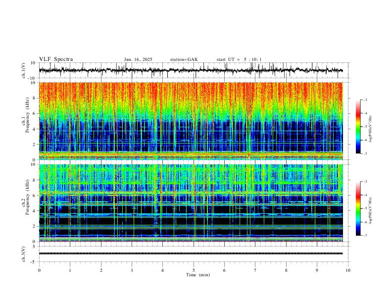Click the "-3" tick on ch.2 colorbar
392x303 pixels.
pos(365,182)
